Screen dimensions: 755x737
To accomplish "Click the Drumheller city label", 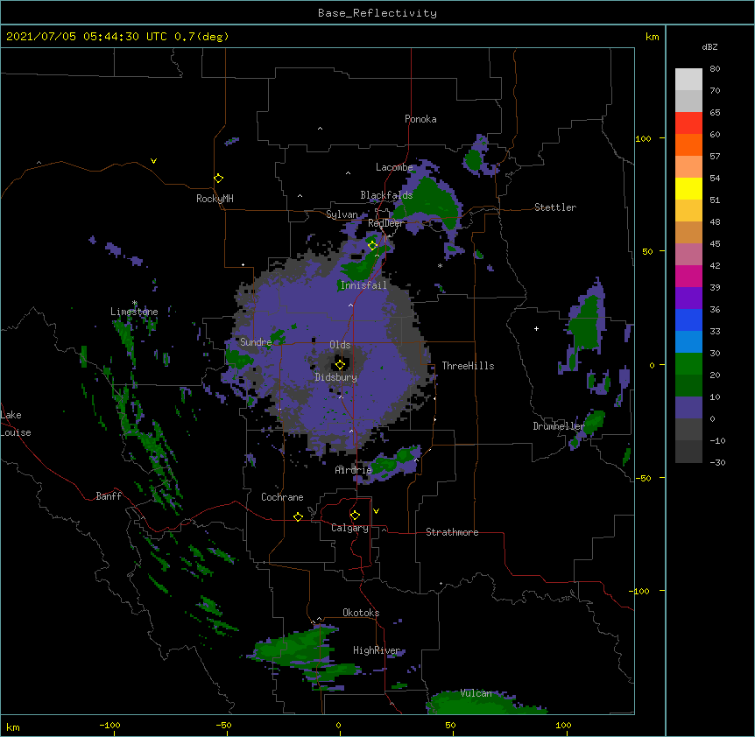I will (x=559, y=426).
